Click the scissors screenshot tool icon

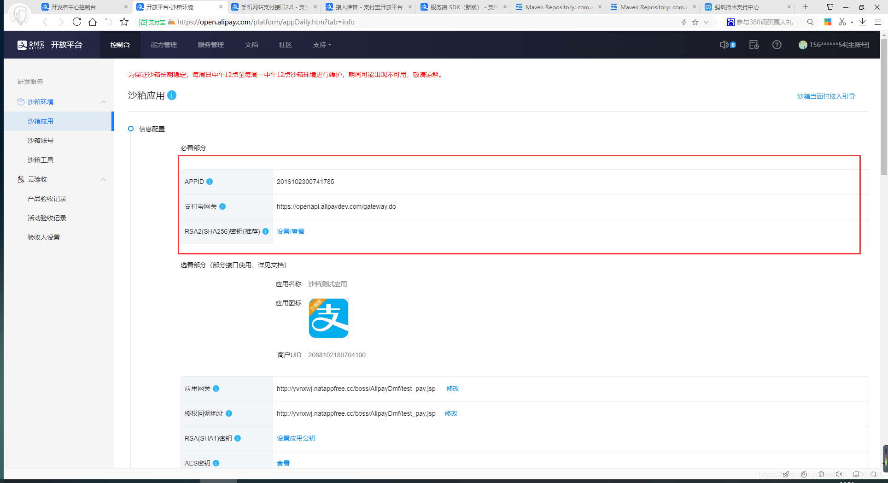coord(842,22)
